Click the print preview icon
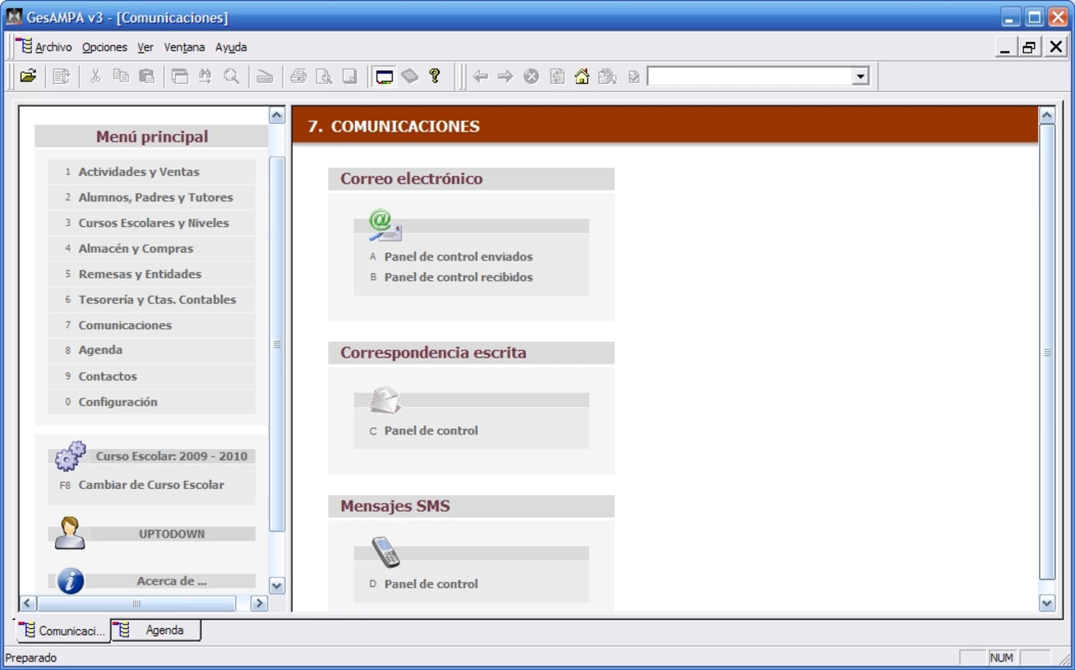The width and height of the screenshot is (1075, 670). pyautogui.click(x=324, y=76)
